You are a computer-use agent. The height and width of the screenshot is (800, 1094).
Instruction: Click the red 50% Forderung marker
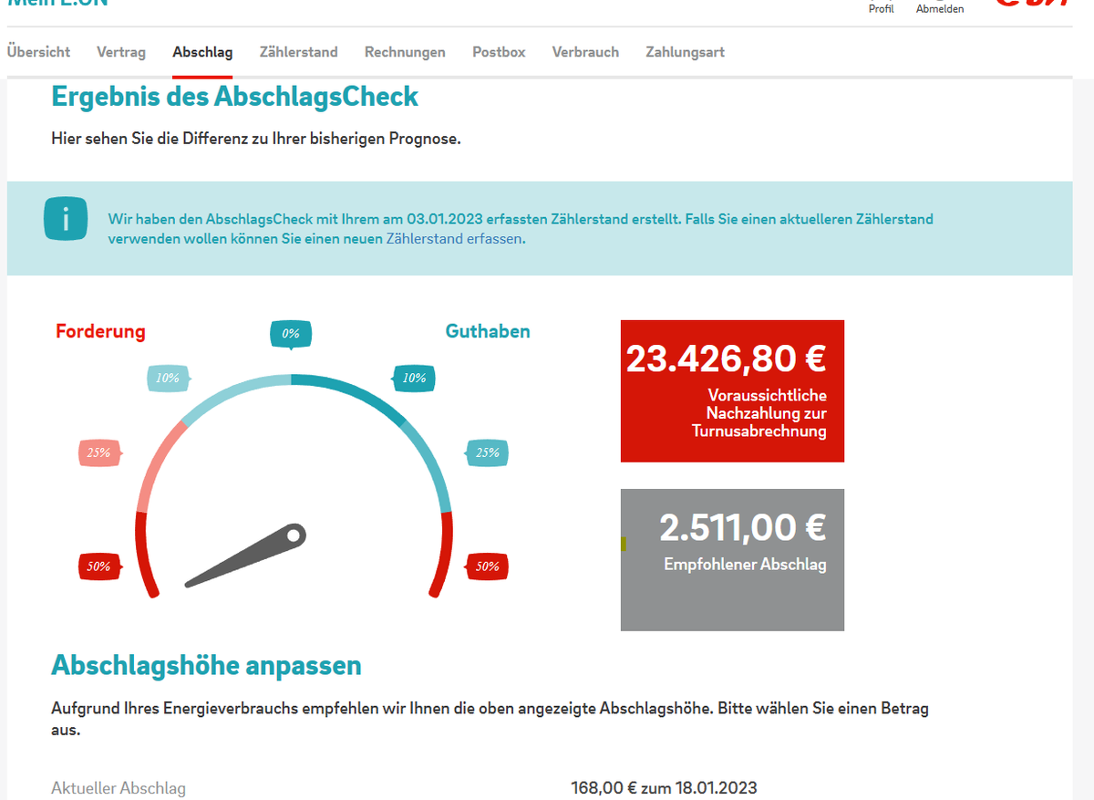pyautogui.click(x=99, y=566)
